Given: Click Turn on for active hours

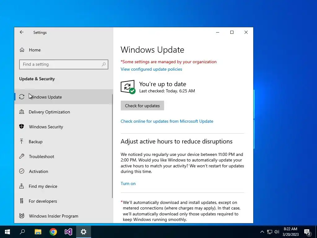Looking at the screenshot, I should (x=128, y=183).
